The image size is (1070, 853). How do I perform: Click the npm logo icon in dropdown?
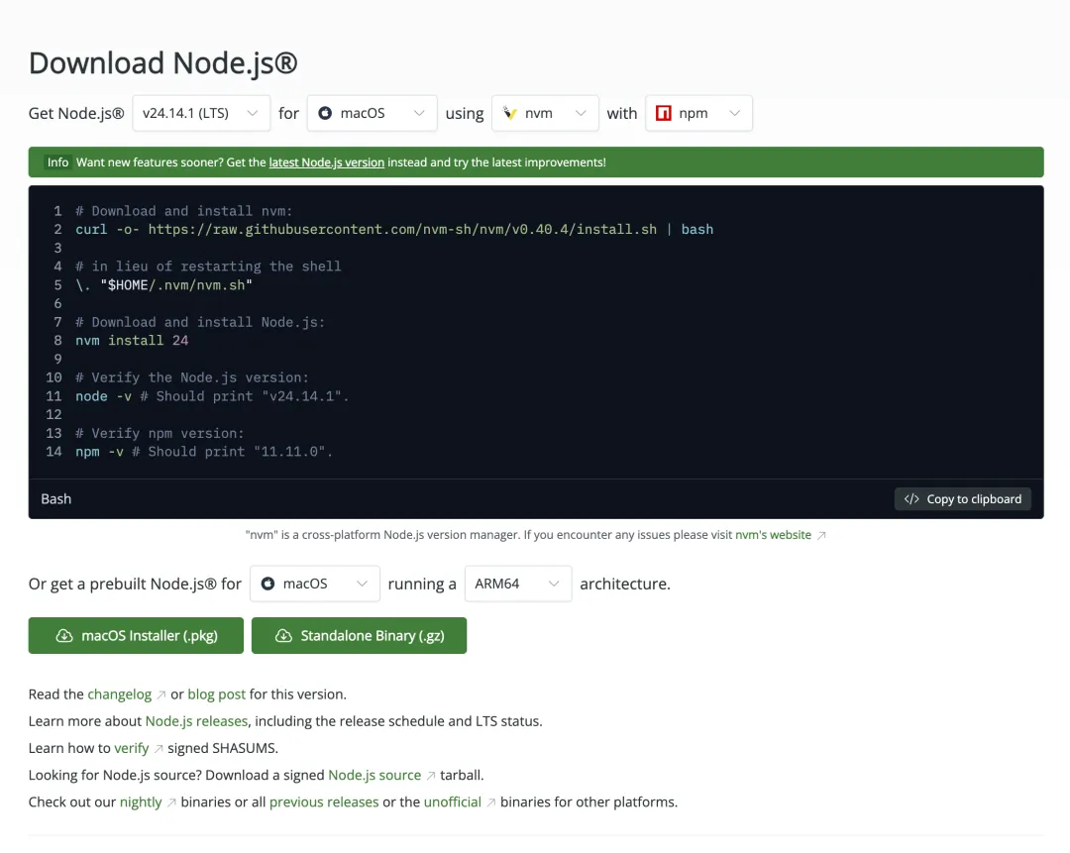click(x=663, y=113)
